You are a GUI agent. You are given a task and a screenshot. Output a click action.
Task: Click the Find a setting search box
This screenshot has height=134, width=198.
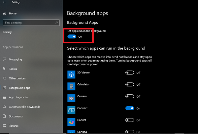click(x=31, y=23)
